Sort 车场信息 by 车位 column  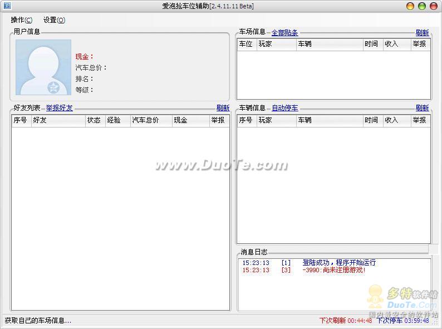pyautogui.click(x=247, y=45)
